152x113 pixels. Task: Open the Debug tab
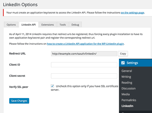pyautogui.click(x=75, y=25)
